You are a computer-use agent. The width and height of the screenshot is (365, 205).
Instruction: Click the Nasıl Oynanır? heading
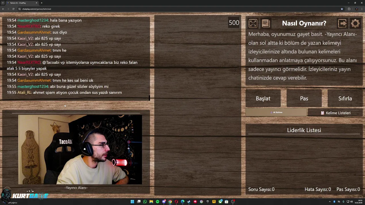coord(304,23)
